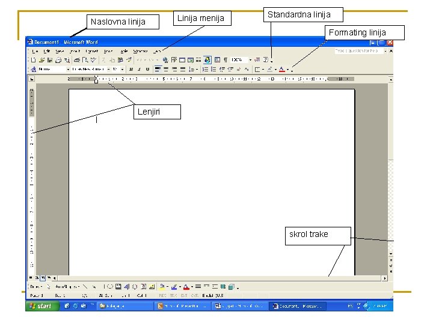Select the Line drawing tool
The height and width of the screenshot is (324, 433).
[85, 287]
